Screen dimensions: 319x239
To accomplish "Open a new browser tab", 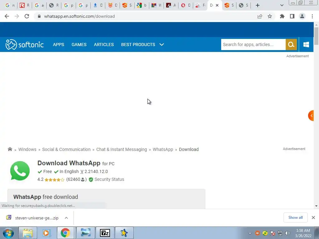I will pyautogui.click(x=258, y=5).
